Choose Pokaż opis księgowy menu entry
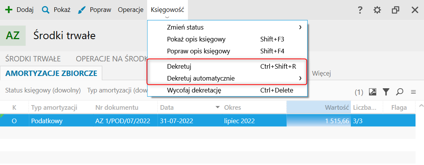The height and width of the screenshot is (165, 424). [196, 39]
